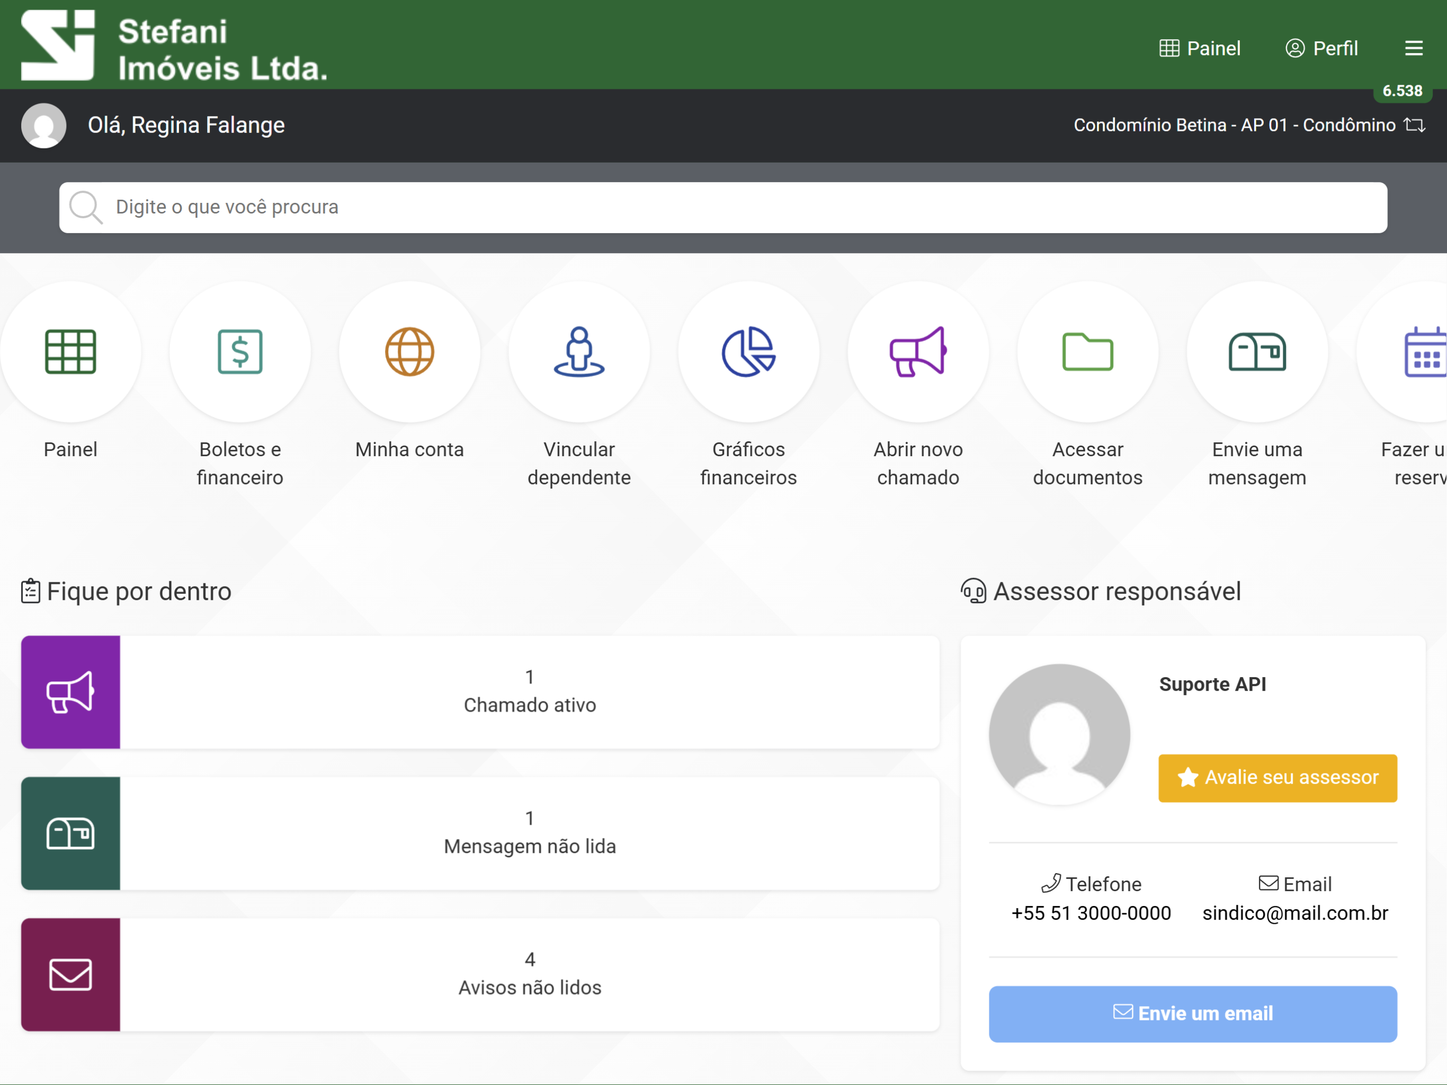Click the clipboard icon beside Fique por dentro
The height and width of the screenshot is (1085, 1447).
point(30,591)
